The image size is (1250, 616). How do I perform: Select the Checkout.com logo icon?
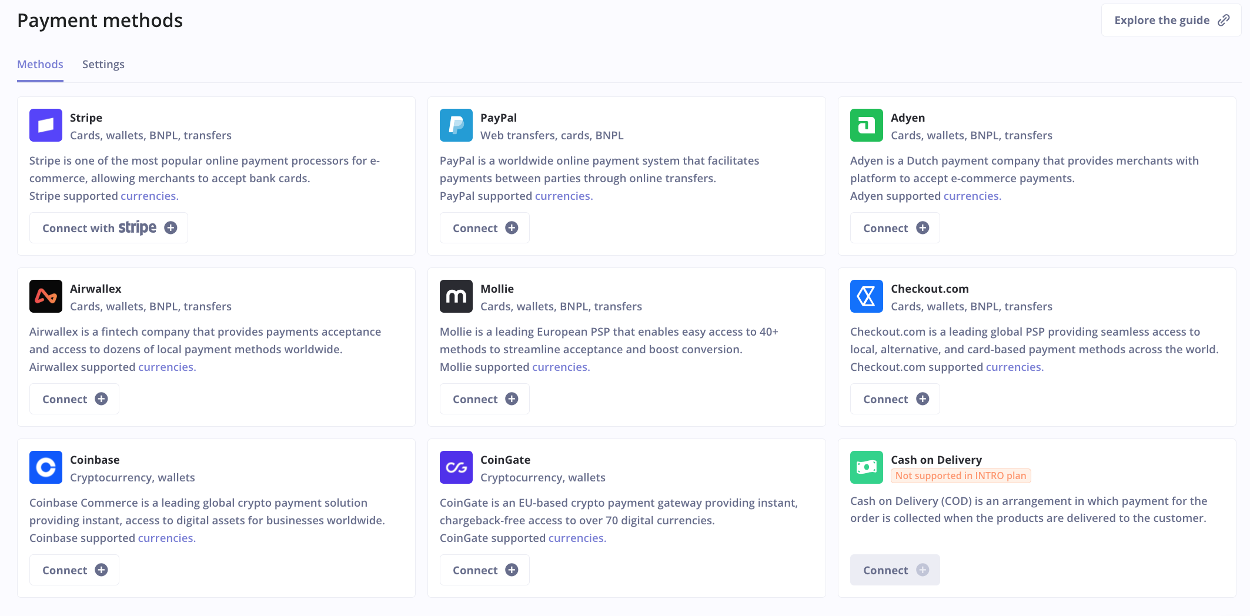pyautogui.click(x=866, y=296)
